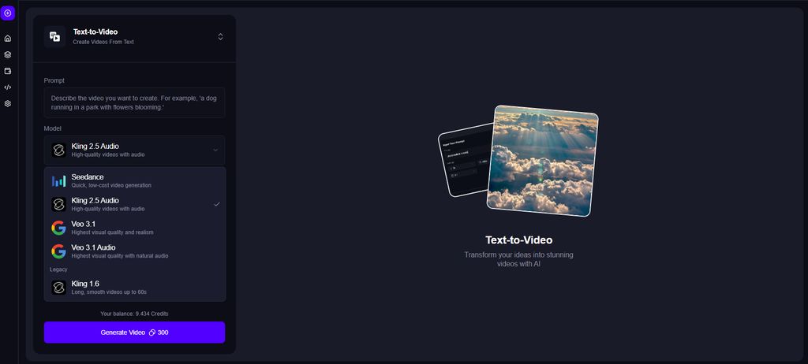Screen dimensions: 808x364
Task: Click the Text-to-Video tool icon in the header
Action: tap(54, 36)
